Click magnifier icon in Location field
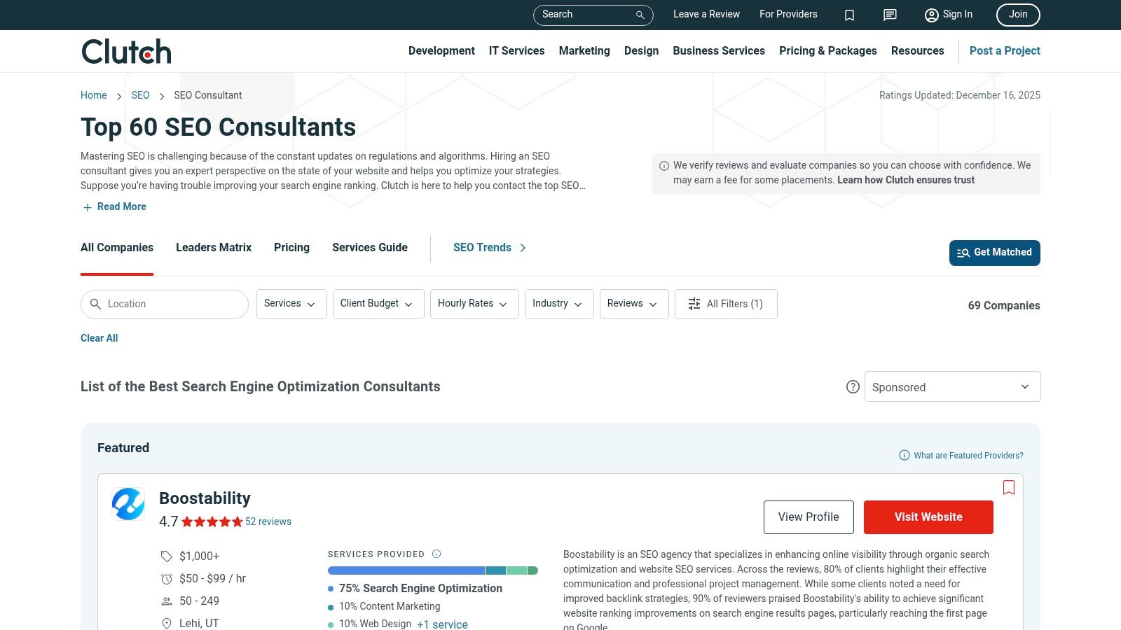This screenshot has width=1121, height=630. point(96,304)
